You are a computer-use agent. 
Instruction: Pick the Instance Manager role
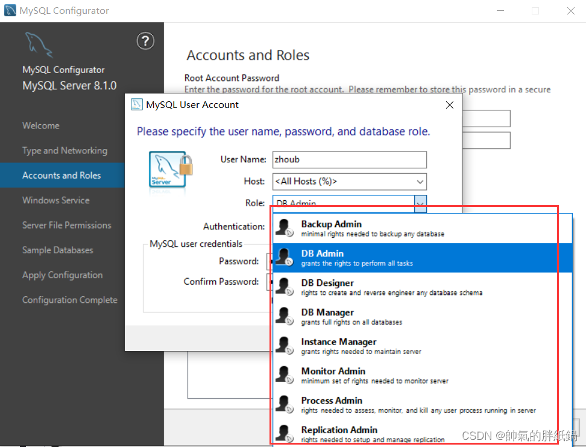(x=423, y=346)
